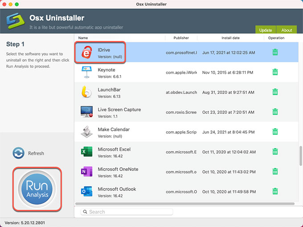
Task: Click the Run Analysis button
Action: pyautogui.click(x=37, y=189)
